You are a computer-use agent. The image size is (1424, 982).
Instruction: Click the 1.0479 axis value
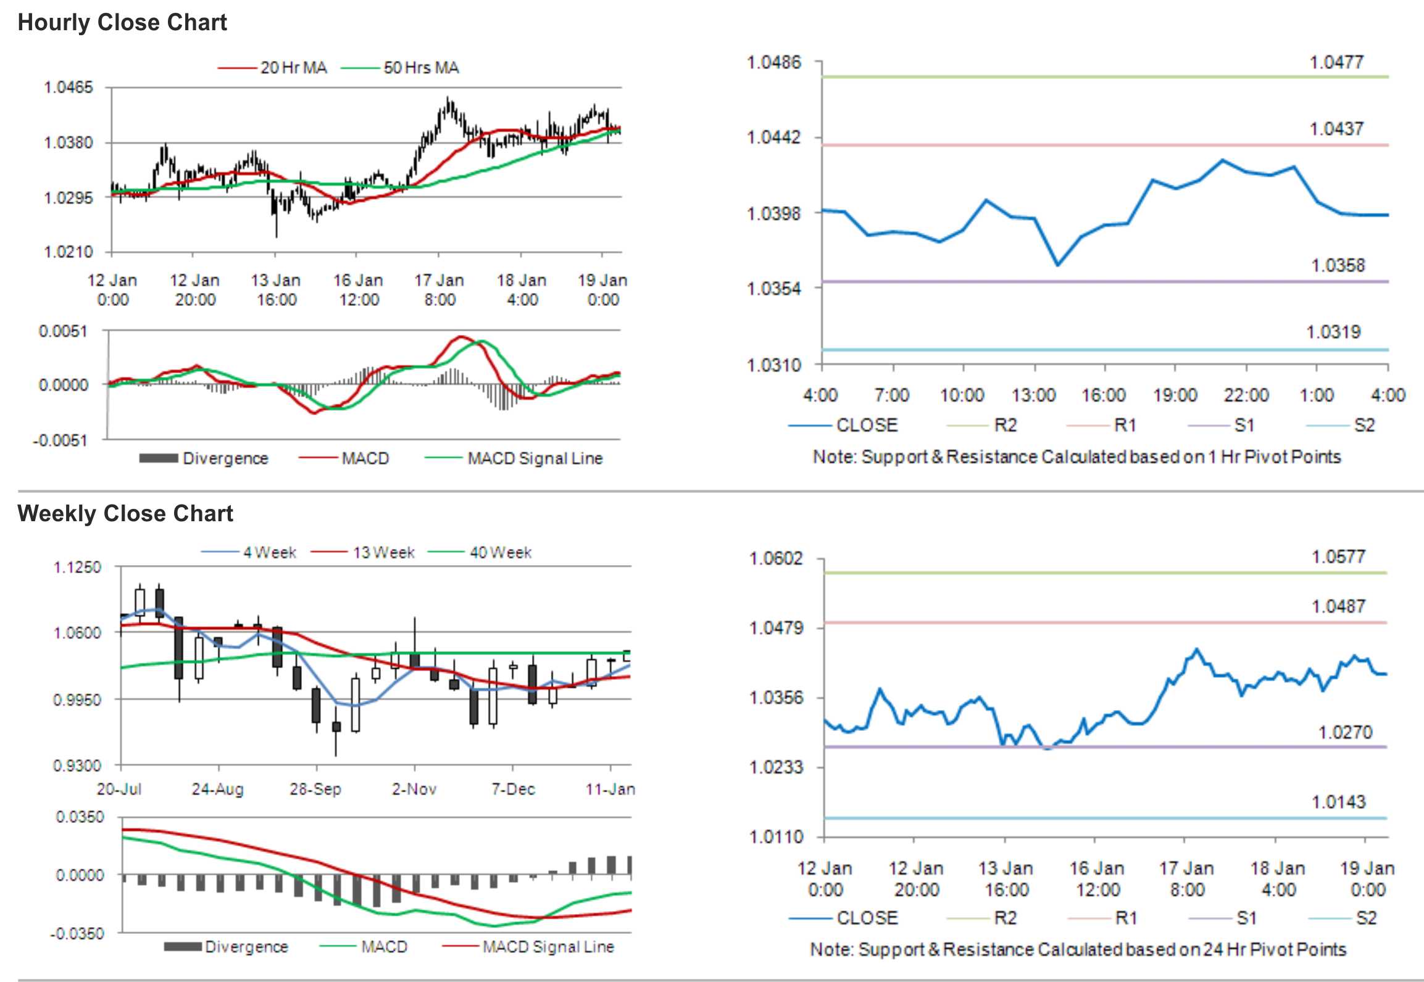(776, 629)
